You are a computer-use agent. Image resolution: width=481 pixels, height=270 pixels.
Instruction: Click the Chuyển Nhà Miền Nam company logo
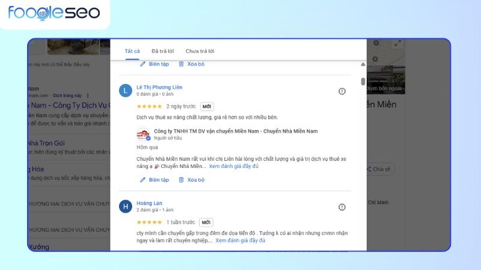(142, 134)
